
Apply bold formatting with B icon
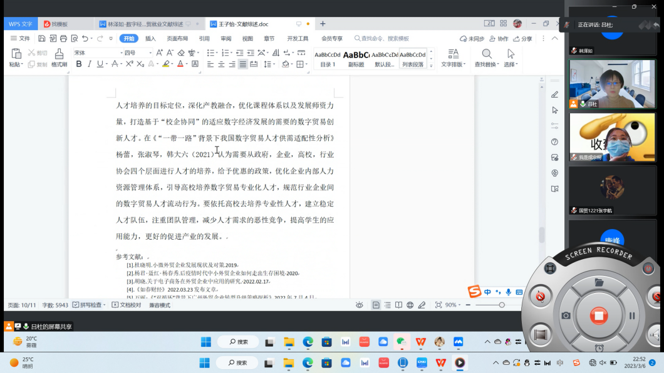pyautogui.click(x=79, y=64)
